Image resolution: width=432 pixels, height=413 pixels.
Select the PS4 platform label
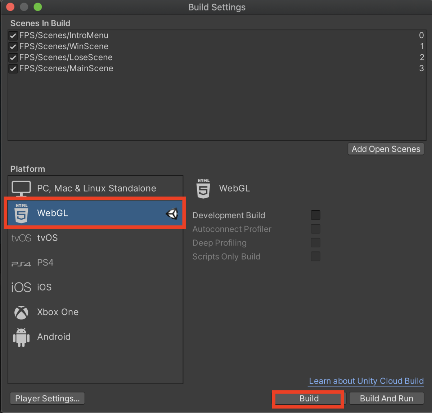click(x=45, y=262)
